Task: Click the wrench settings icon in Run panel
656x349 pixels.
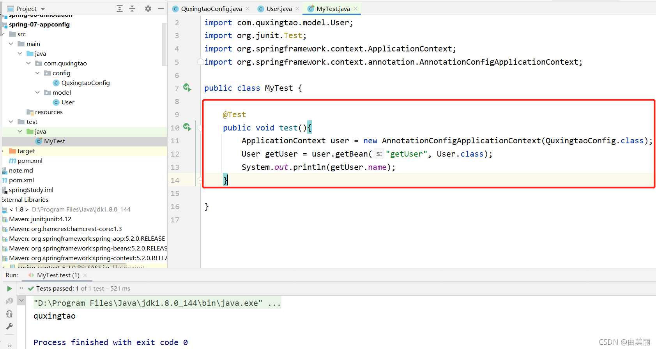Action: pos(9,326)
